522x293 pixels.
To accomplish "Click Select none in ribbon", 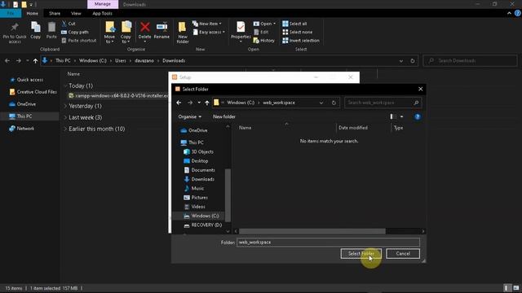I will coord(298,33).
